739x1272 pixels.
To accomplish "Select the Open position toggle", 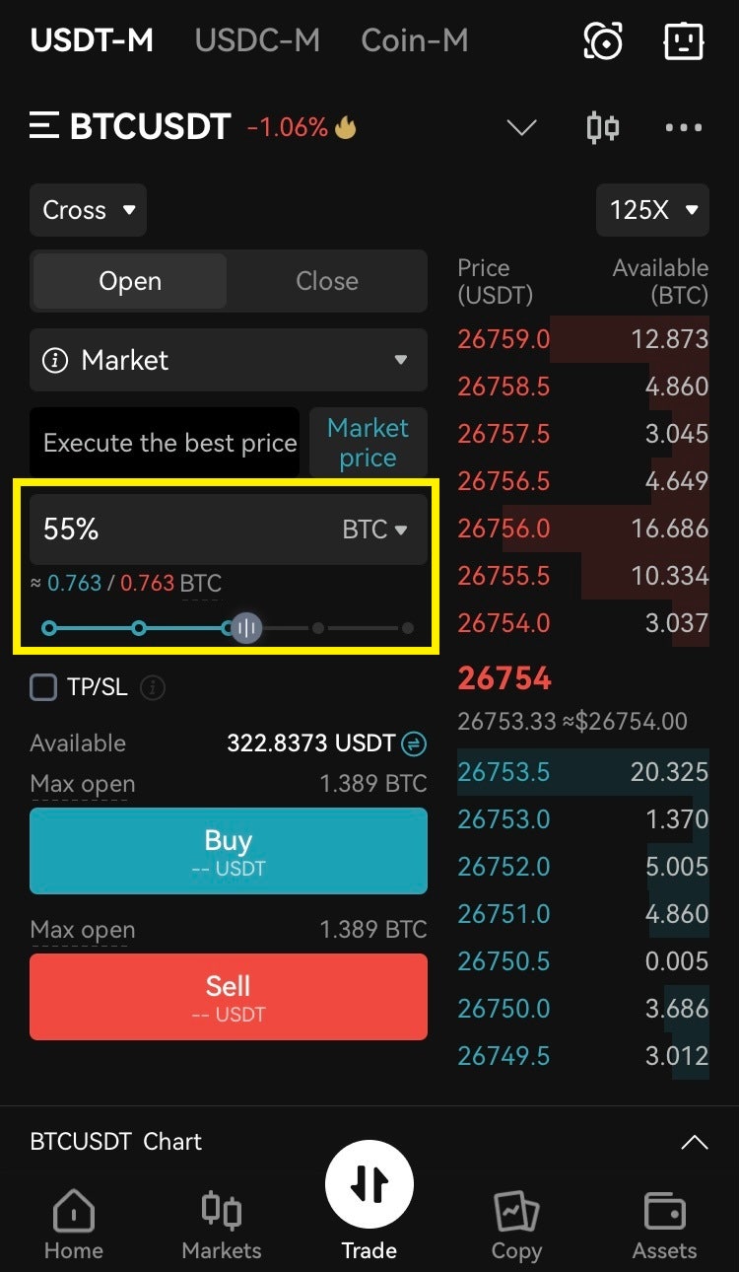I will [130, 281].
